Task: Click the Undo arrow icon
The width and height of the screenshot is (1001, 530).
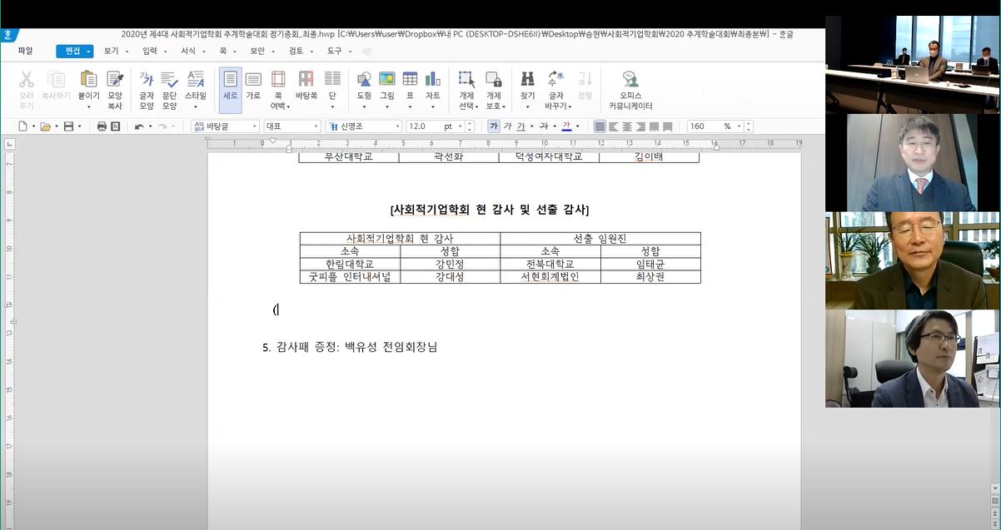Action: pos(139,126)
